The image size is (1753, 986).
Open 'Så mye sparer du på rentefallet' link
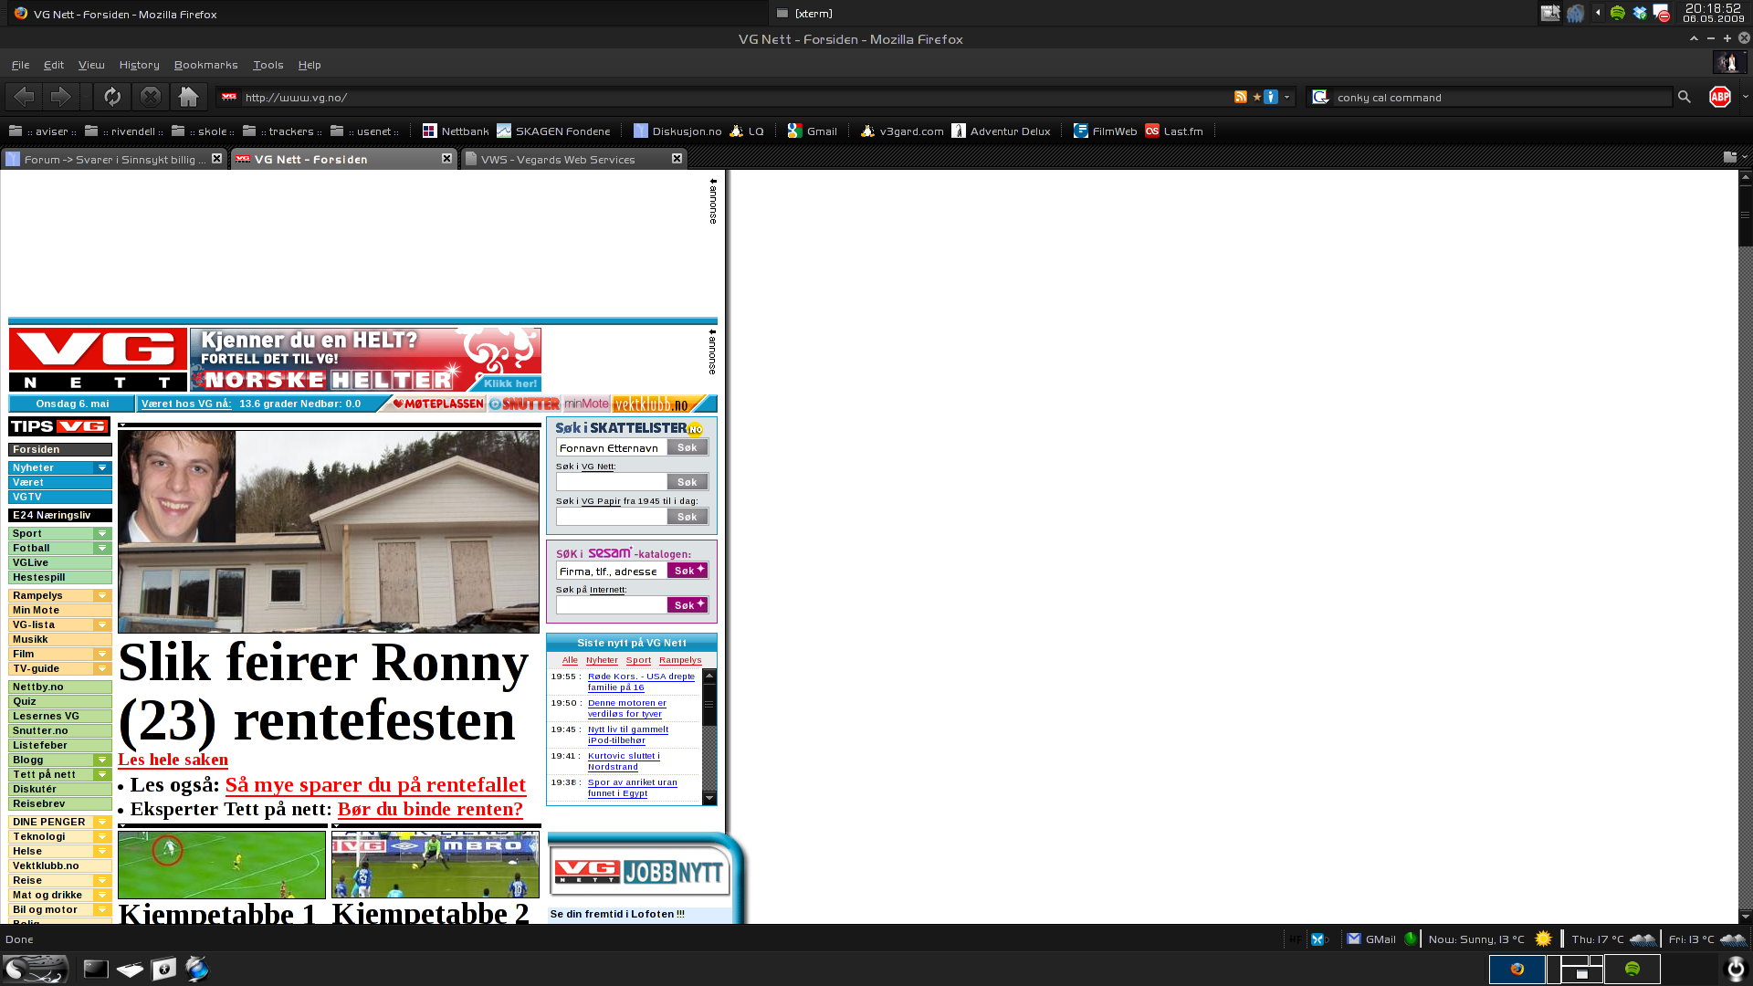pyautogui.click(x=375, y=784)
